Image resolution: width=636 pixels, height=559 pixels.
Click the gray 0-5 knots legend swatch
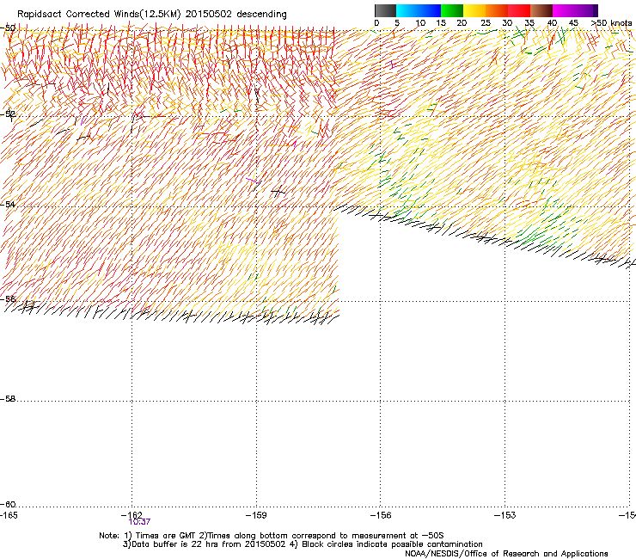coord(385,10)
